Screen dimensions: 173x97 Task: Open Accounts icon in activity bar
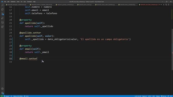point(2,89)
